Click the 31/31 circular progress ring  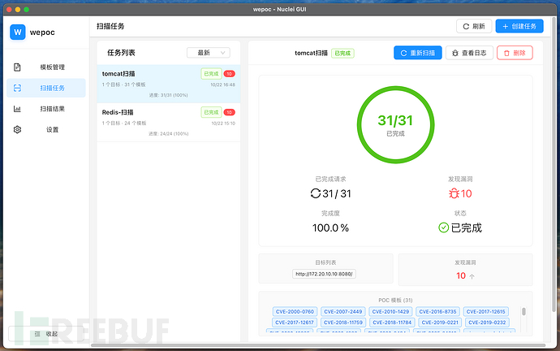pos(395,124)
